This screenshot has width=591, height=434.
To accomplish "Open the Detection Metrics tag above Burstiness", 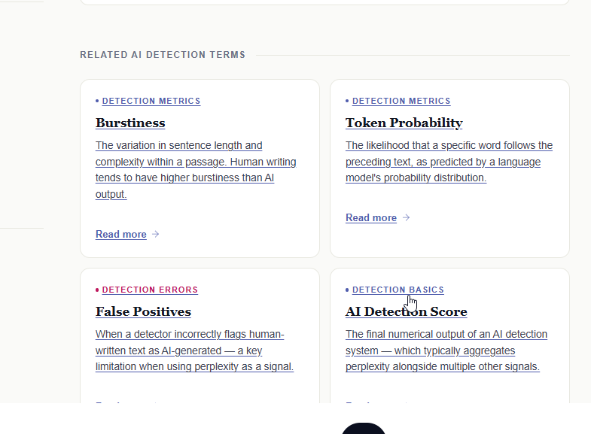I will tap(151, 101).
